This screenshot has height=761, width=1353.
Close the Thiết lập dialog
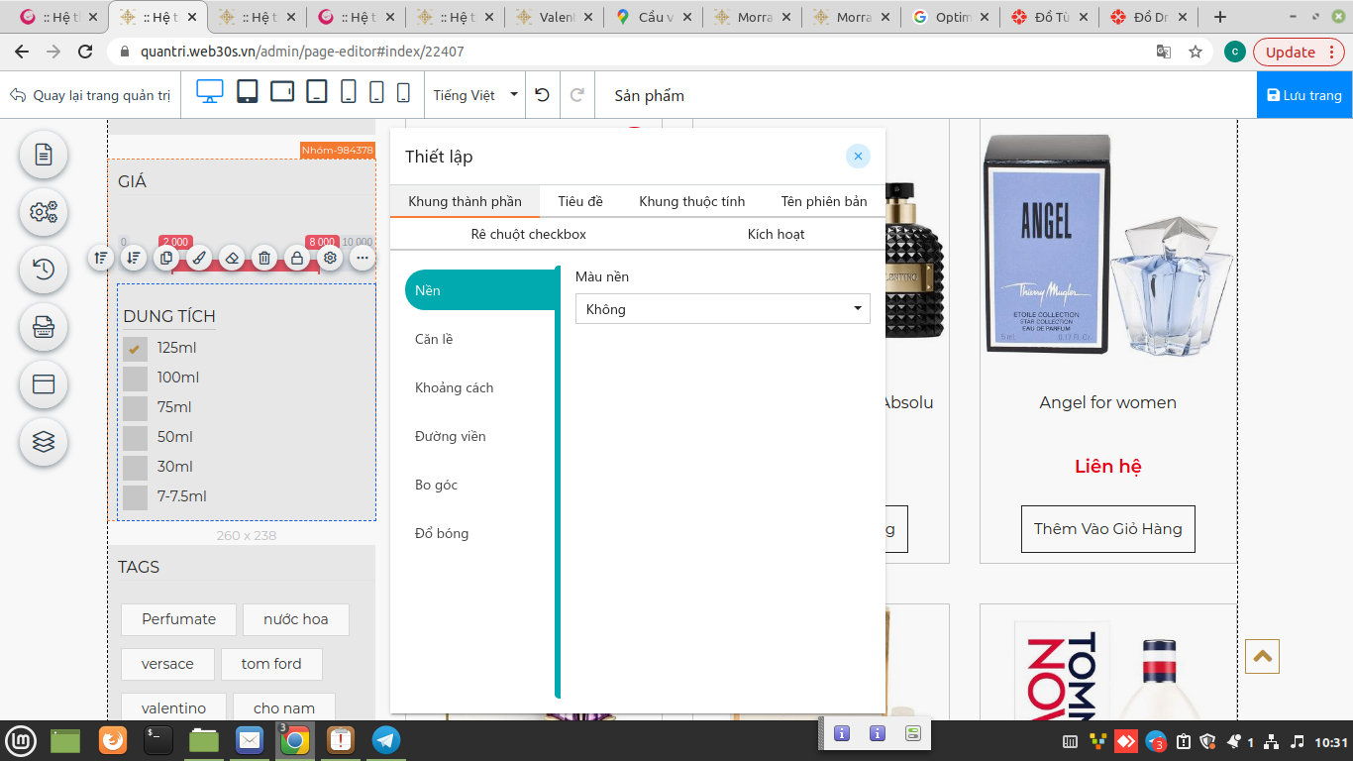tap(858, 157)
